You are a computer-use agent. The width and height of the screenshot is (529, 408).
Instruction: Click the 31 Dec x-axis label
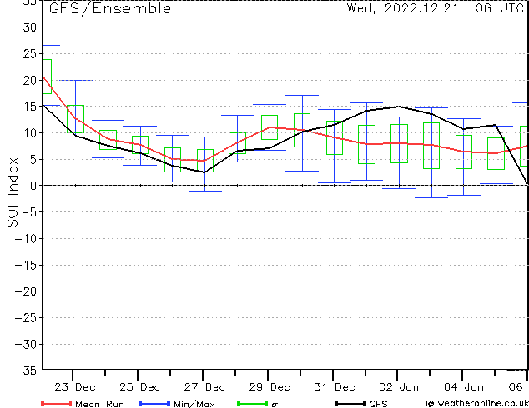tap(335, 387)
